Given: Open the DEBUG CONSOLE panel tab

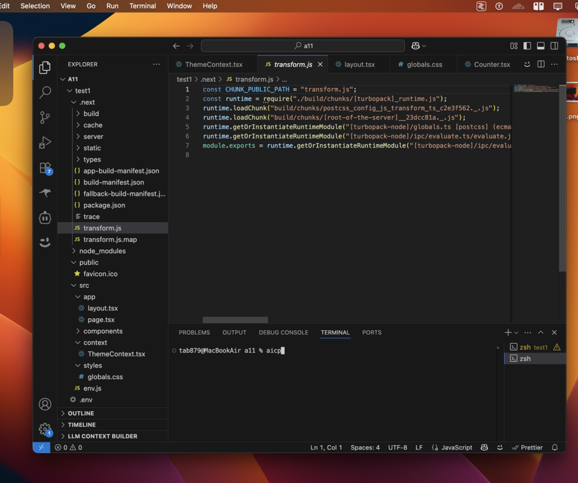Looking at the screenshot, I should [284, 333].
